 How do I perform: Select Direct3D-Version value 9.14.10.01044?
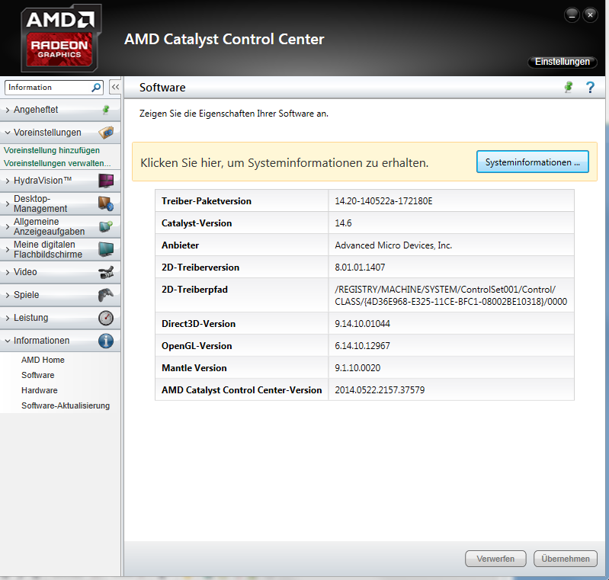click(362, 324)
